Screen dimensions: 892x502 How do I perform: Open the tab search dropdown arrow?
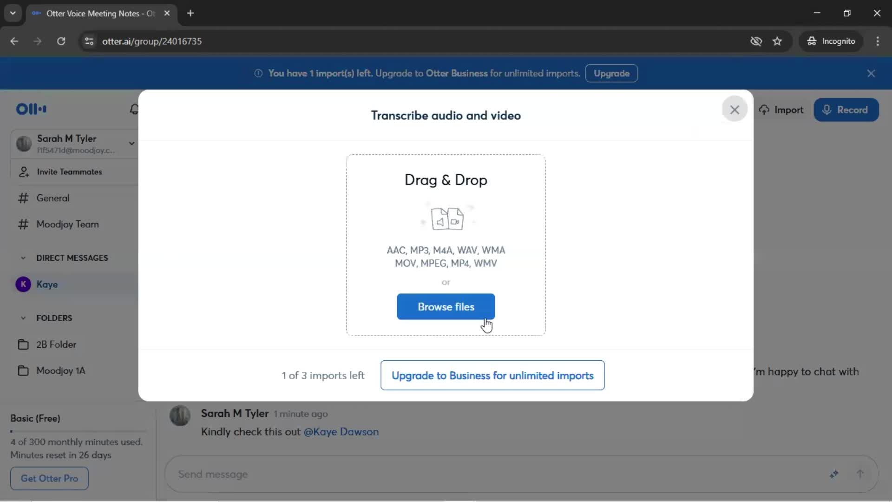(x=13, y=13)
